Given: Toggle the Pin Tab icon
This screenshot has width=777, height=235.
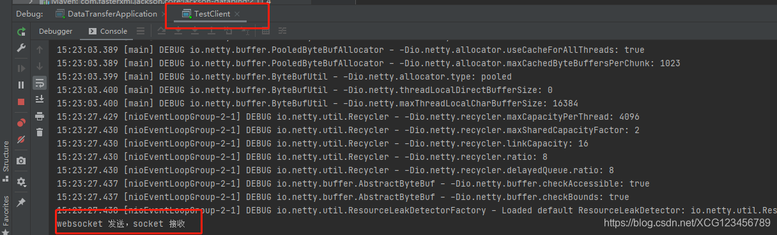Looking at the screenshot, I should (21, 202).
